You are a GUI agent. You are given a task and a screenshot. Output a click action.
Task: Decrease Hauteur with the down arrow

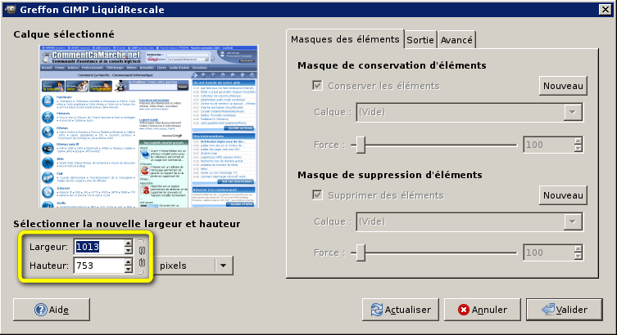[128, 270]
